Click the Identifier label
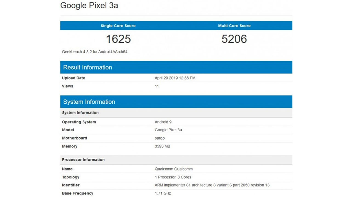This screenshot has width=351, height=197. pos(71,185)
